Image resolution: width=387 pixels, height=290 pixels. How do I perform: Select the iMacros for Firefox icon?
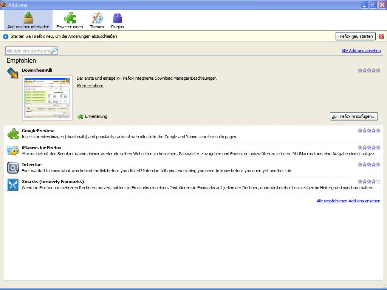(13, 151)
